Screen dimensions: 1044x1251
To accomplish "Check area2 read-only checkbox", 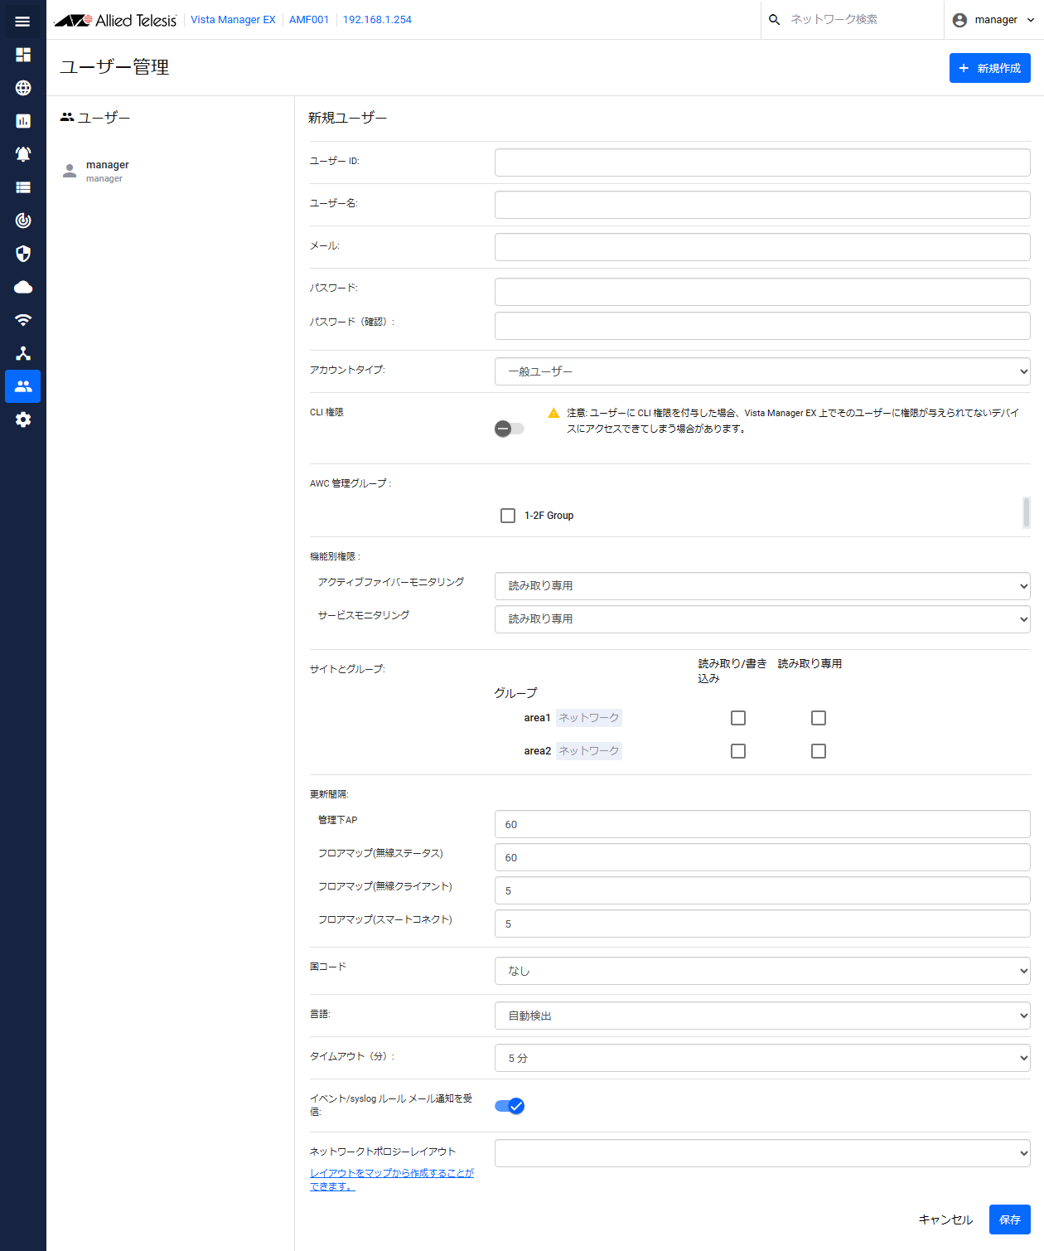I will click(819, 751).
